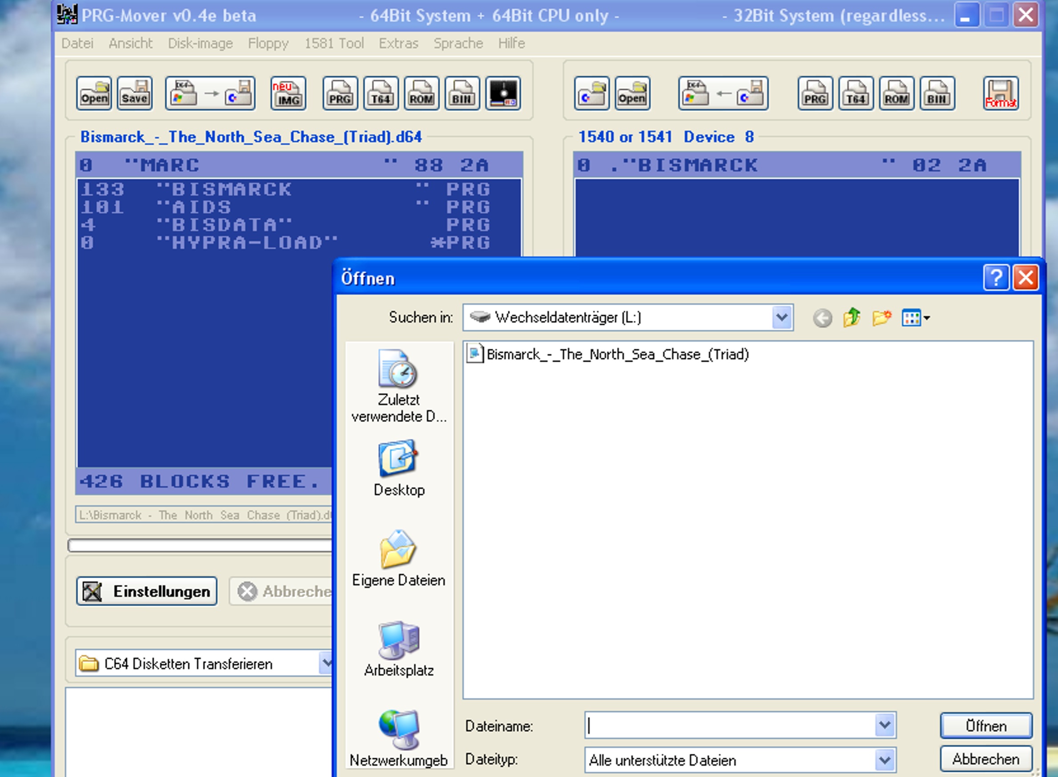The image size is (1058, 777).
Task: Click the Abbrechen button in Öffnen dialog
Action: (x=986, y=759)
